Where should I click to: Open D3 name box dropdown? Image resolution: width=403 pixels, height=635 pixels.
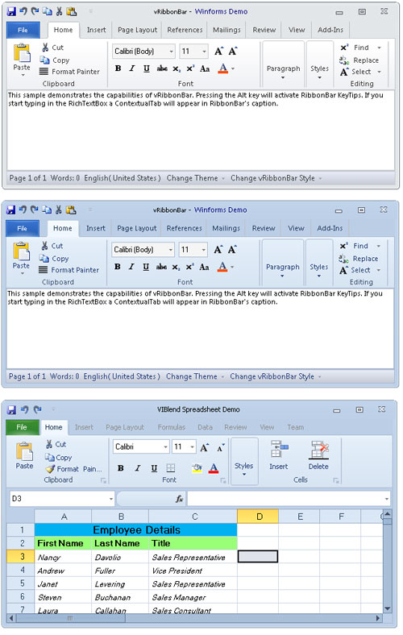[x=111, y=499]
